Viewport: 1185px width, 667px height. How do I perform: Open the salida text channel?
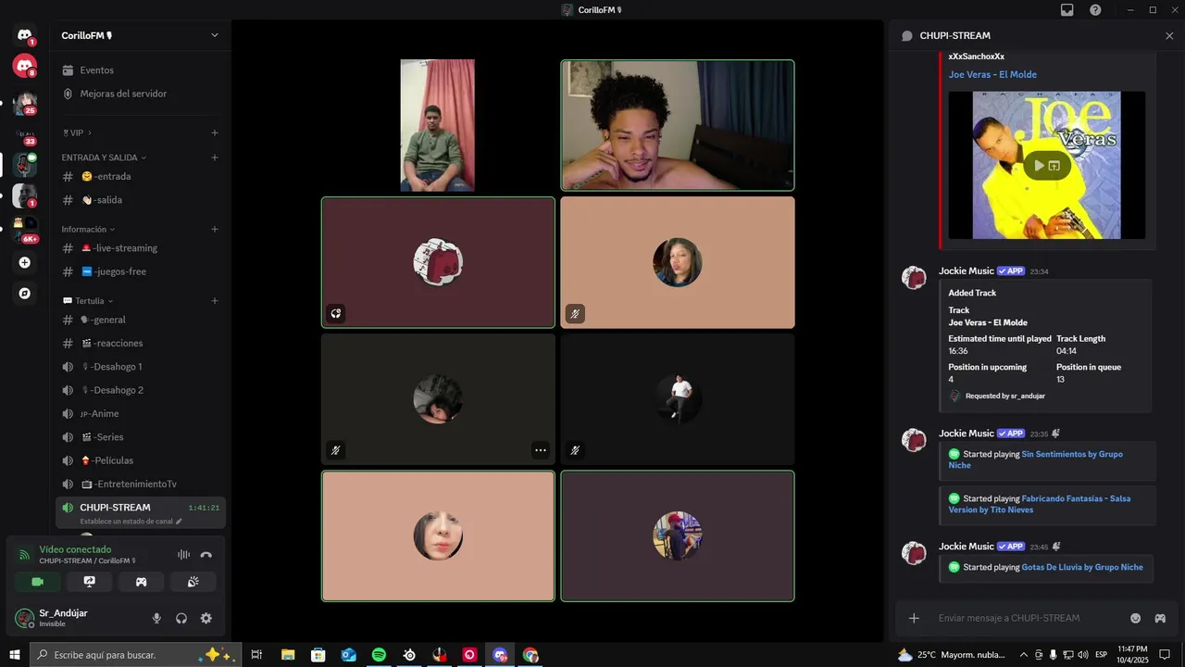[141, 200]
